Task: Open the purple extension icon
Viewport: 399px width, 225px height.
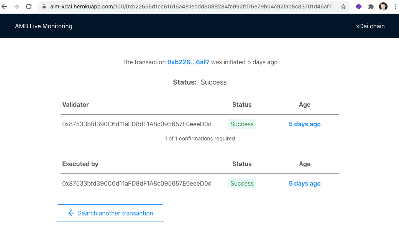Action: pyautogui.click(x=358, y=7)
